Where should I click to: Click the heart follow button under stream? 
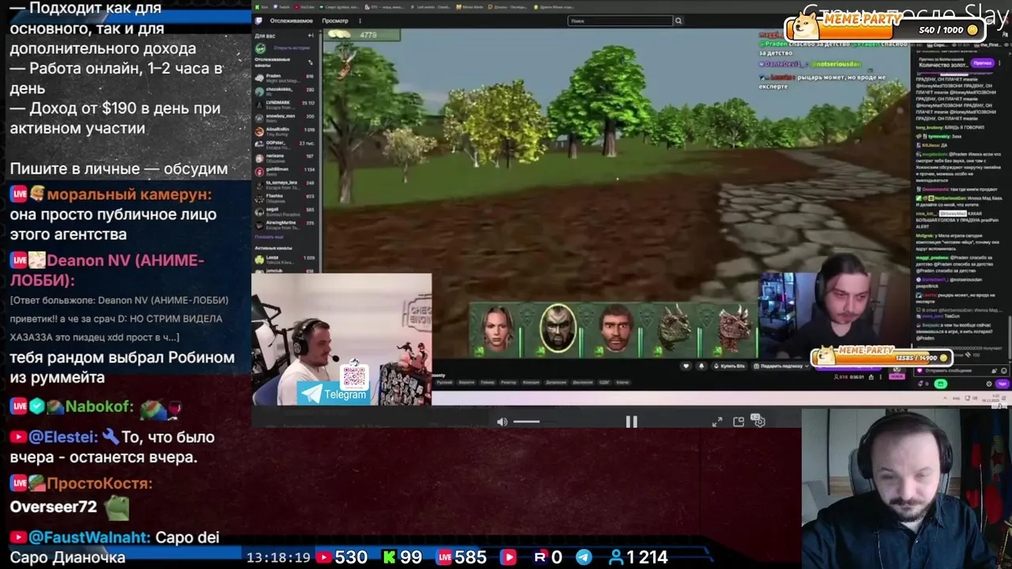click(x=686, y=366)
